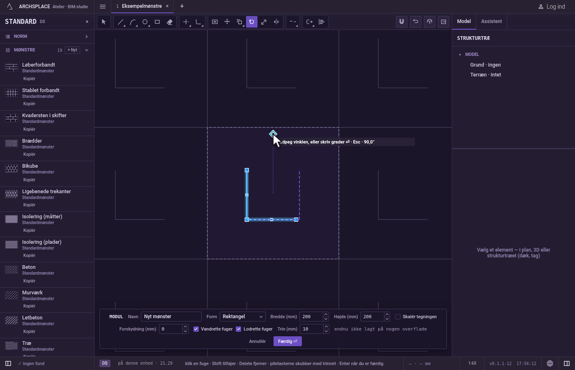The width and height of the screenshot is (575, 370).
Task: Click the Undo arrow button
Action: tap(416, 22)
